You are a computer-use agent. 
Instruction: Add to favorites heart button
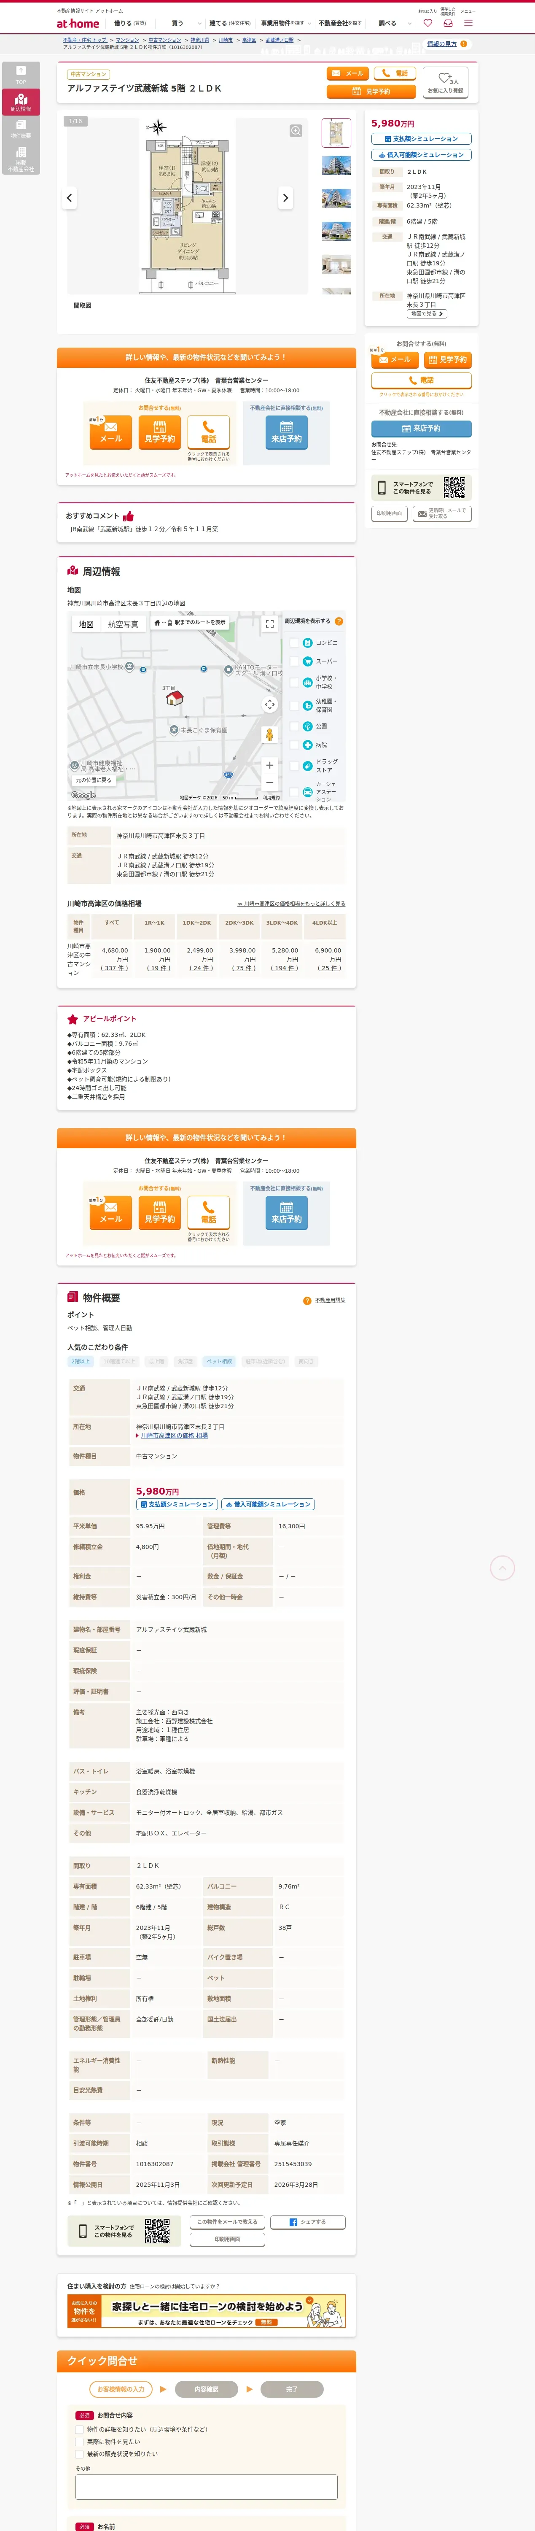pyautogui.click(x=446, y=83)
